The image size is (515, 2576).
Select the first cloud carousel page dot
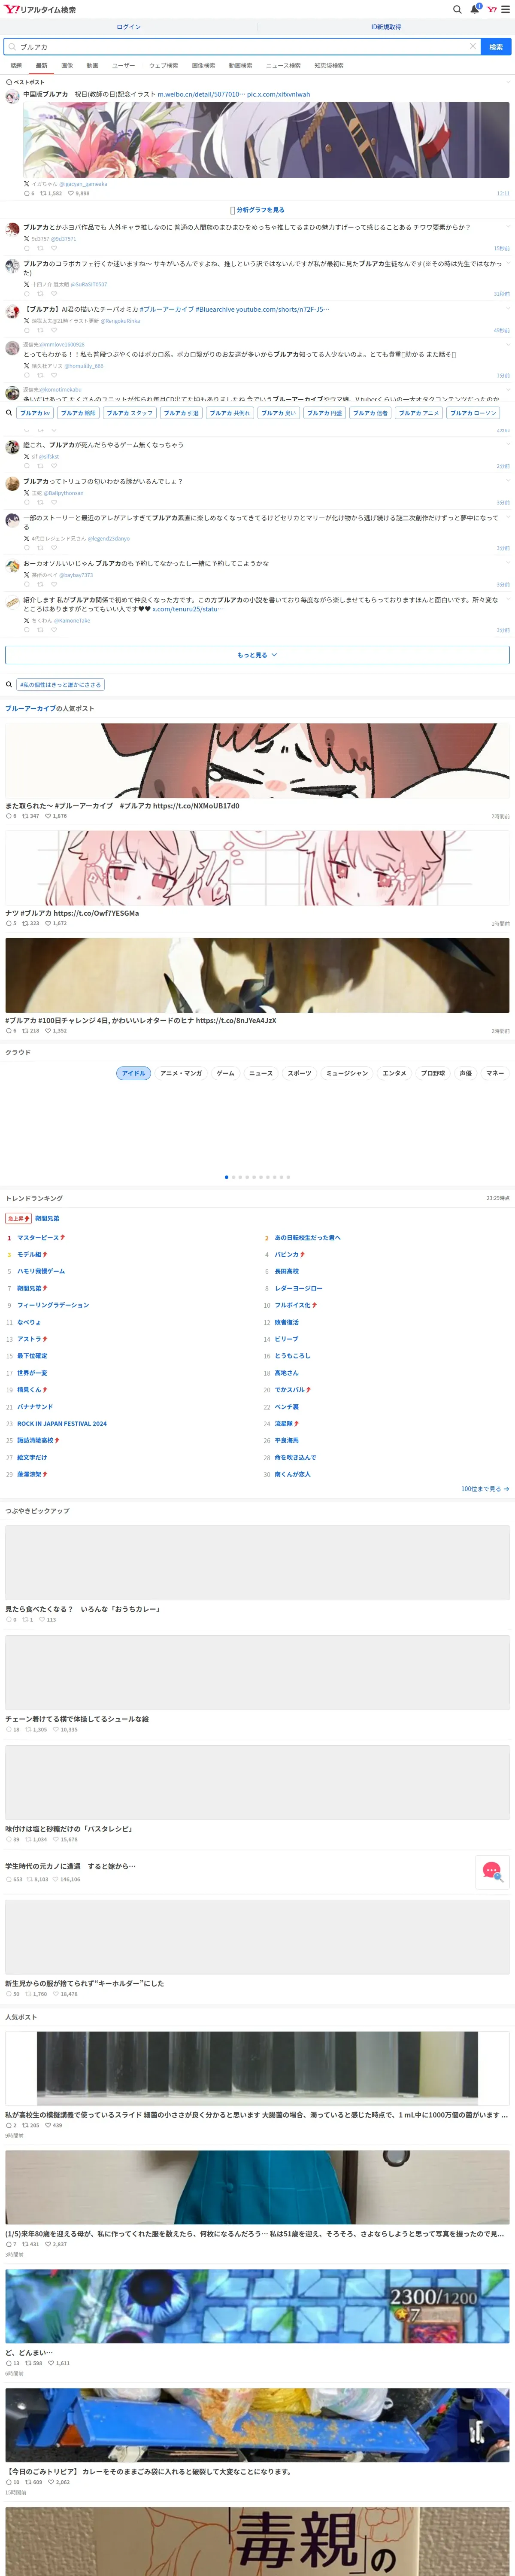[x=226, y=1177]
